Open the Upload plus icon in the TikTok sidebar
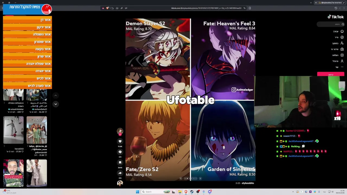 [x=342, y=55]
